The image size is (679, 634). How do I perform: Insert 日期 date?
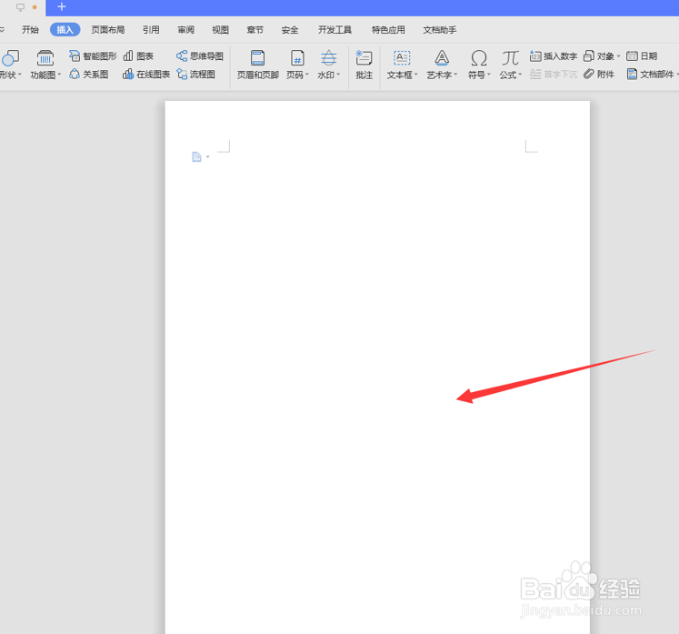coord(642,55)
